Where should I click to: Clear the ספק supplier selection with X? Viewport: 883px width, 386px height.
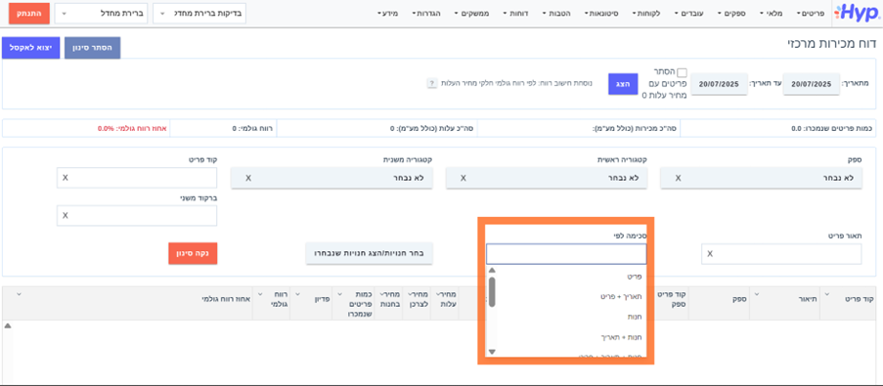tap(678, 178)
